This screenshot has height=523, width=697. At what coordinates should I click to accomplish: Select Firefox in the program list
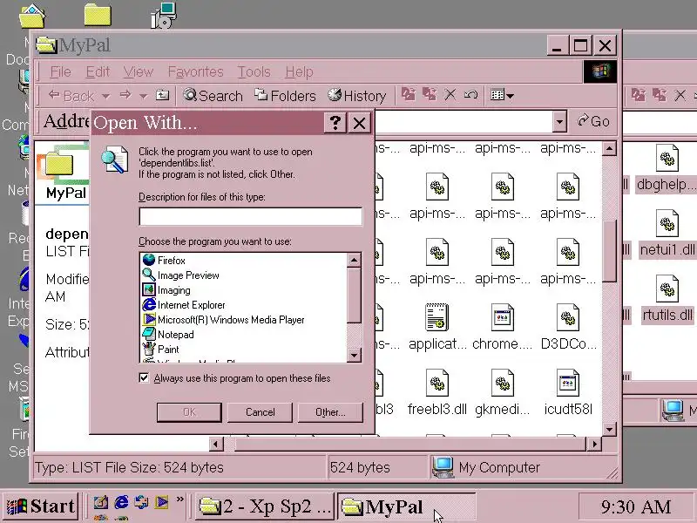tap(171, 260)
